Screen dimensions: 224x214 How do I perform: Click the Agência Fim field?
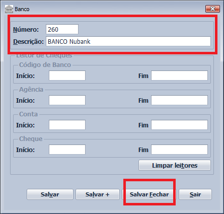tap(179, 100)
